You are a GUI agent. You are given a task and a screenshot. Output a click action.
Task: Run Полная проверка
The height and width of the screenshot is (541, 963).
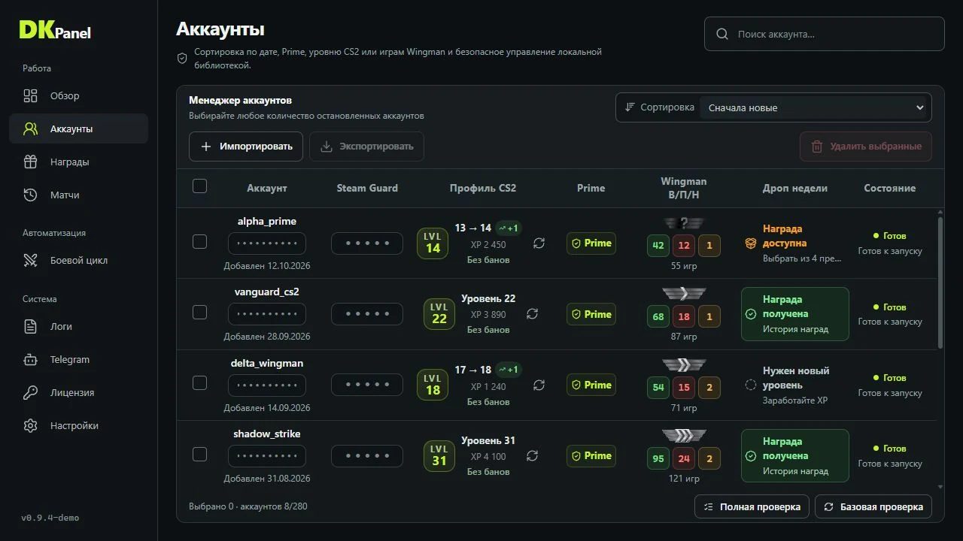coord(752,506)
